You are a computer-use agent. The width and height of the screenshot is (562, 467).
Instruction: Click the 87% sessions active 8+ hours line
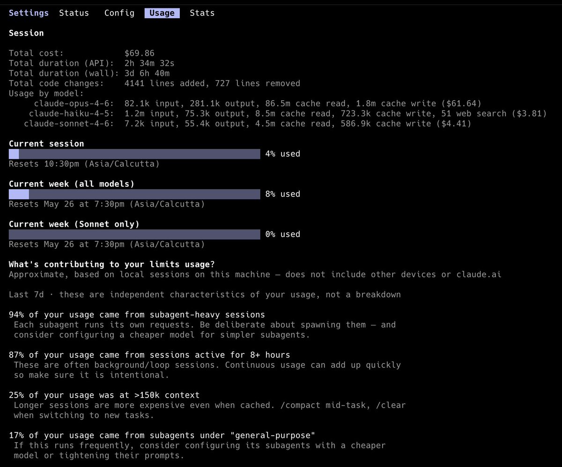(x=149, y=355)
